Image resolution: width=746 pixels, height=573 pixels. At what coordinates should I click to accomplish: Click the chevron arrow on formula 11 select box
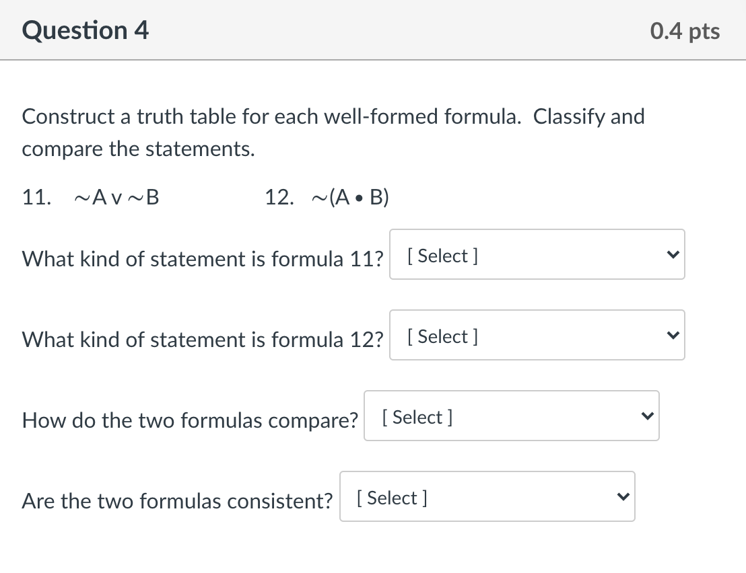point(671,255)
